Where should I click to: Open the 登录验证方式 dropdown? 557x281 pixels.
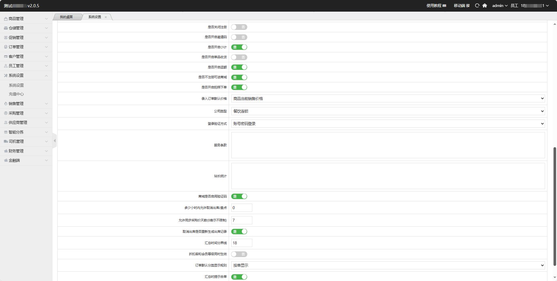click(x=388, y=124)
